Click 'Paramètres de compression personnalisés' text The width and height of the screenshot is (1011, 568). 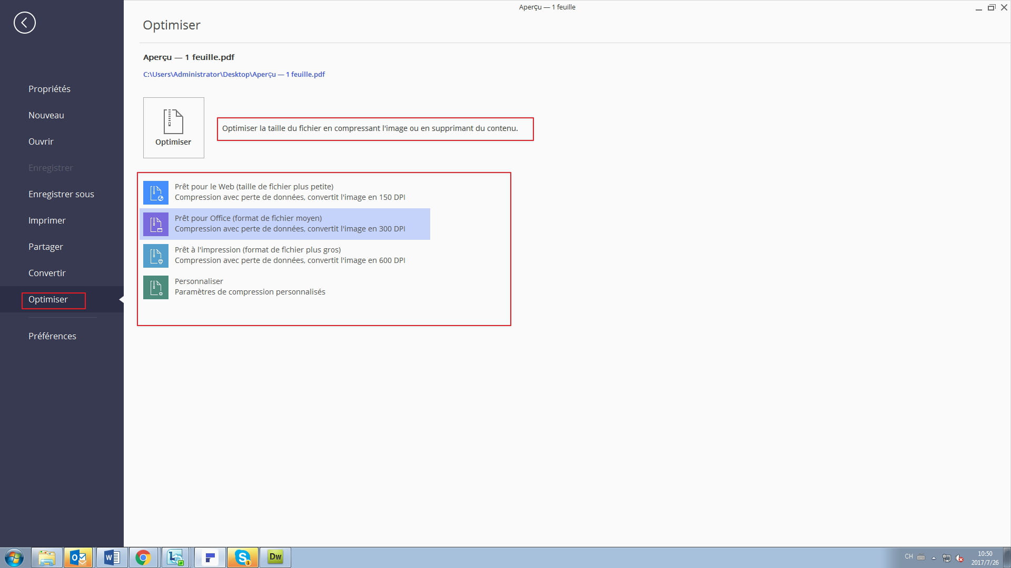(250, 292)
